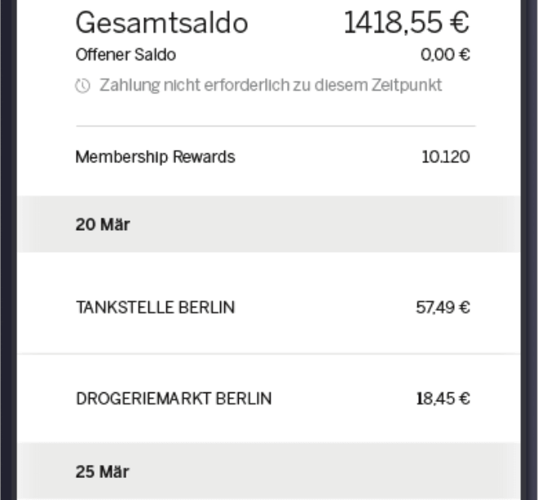The height and width of the screenshot is (500, 538).
Task: Click empty space right of the 25 Mär header
Action: click(326, 471)
